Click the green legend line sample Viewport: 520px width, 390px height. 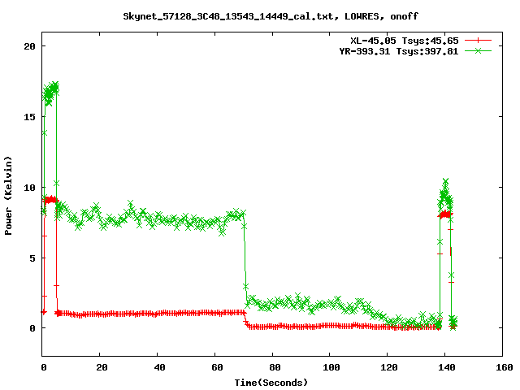click(x=478, y=50)
